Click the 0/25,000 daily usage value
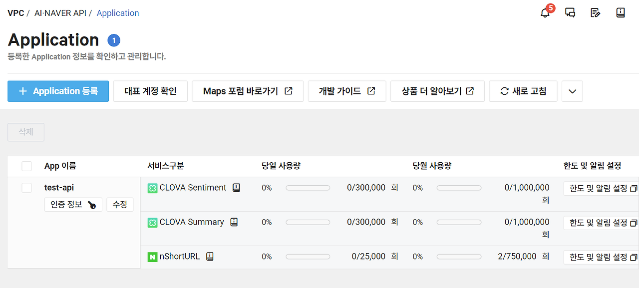This screenshot has width=639, height=288. [x=368, y=257]
